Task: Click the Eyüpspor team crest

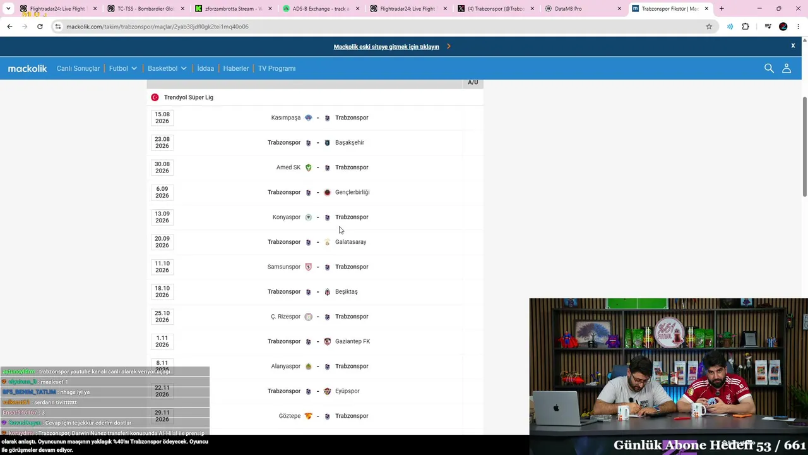Action: tap(327, 391)
